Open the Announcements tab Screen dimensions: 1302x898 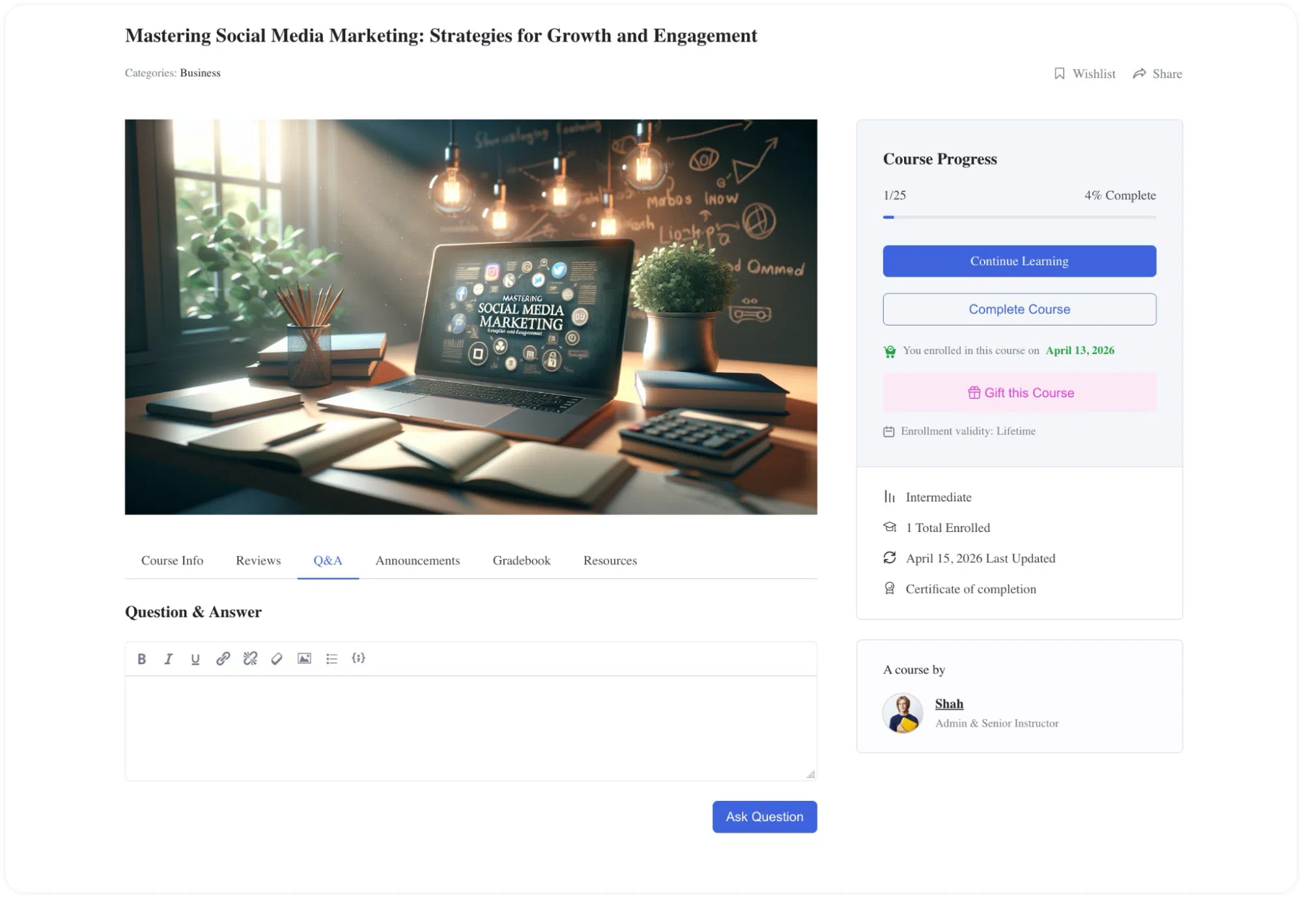417,561
